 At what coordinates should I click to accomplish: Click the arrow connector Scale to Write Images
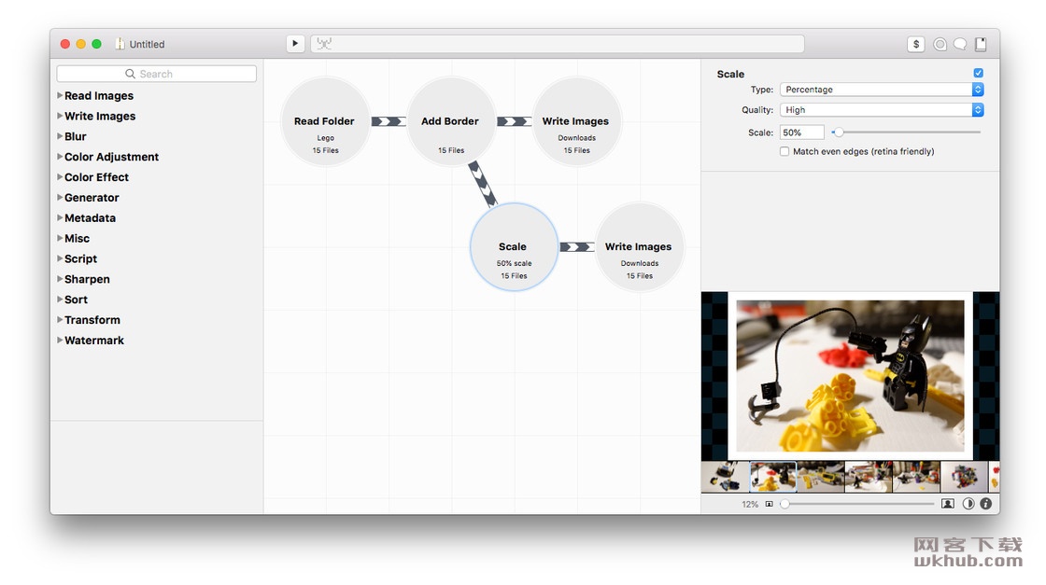576,247
